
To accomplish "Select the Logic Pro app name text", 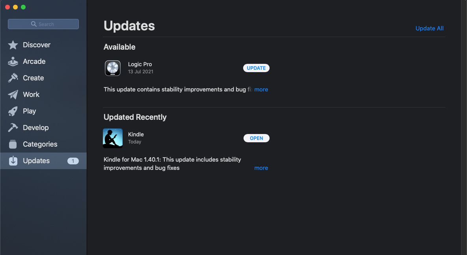I will click(x=140, y=64).
